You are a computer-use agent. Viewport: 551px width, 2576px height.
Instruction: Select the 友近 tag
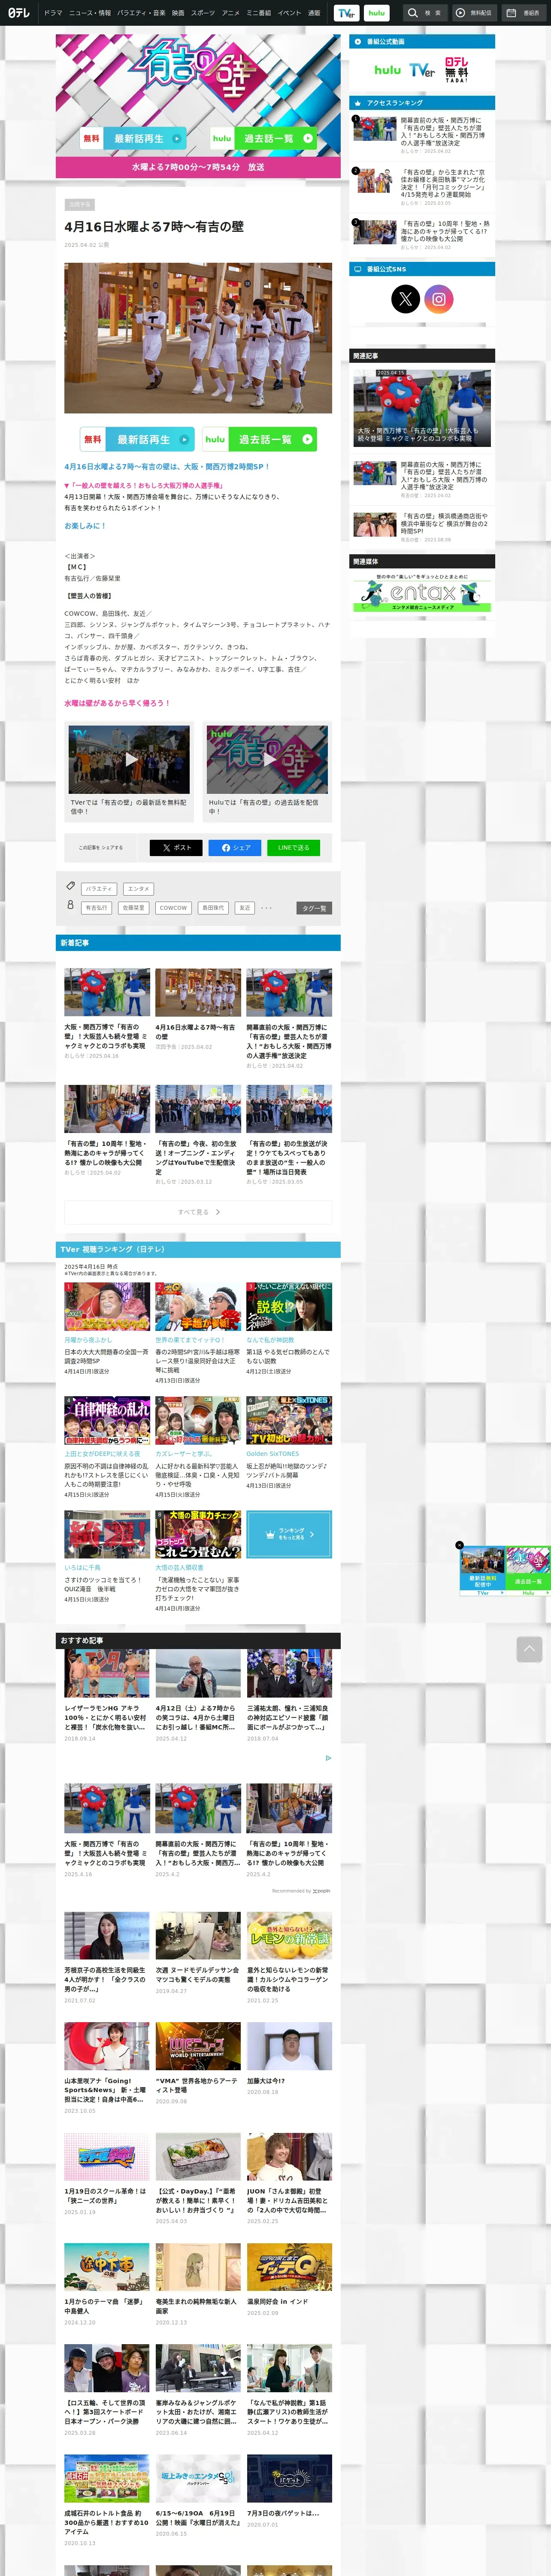click(245, 908)
